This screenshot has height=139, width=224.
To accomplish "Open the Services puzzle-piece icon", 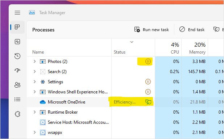I will pos(17,114).
